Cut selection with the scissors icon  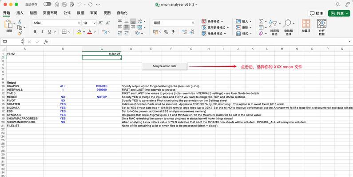pyautogui.click(x=20, y=22)
